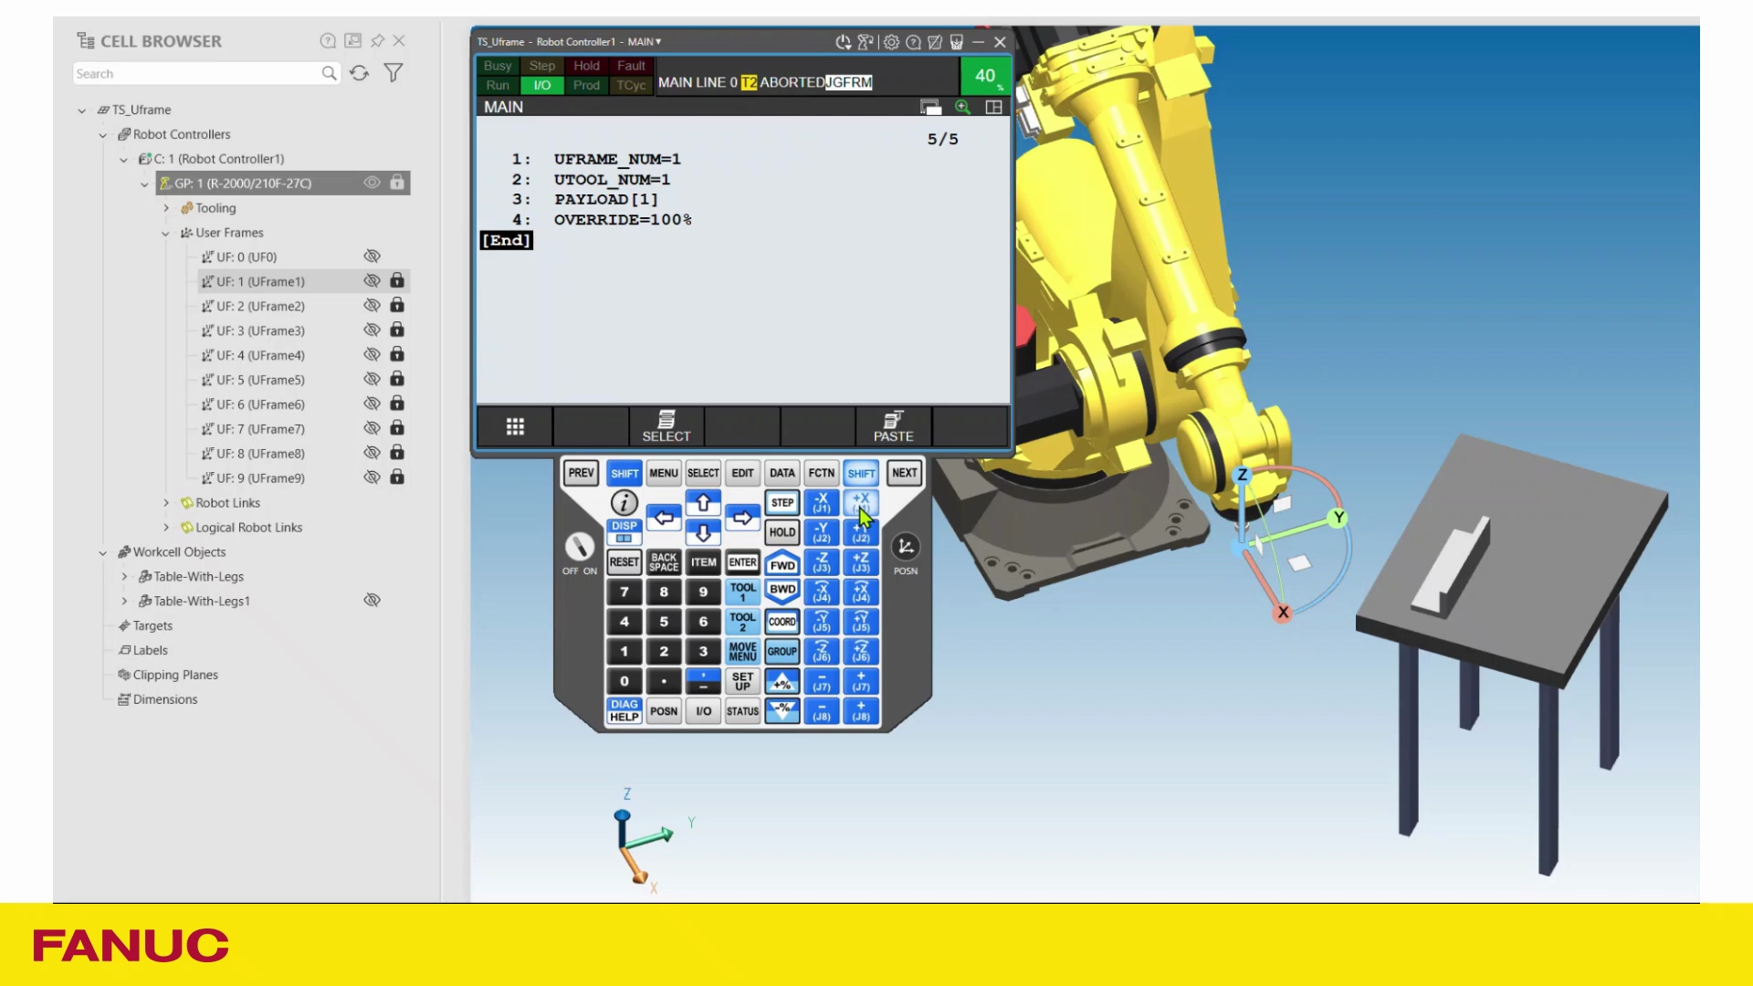Click the 40% speed override indicator
The height and width of the screenshot is (986, 1753).
tap(985, 76)
